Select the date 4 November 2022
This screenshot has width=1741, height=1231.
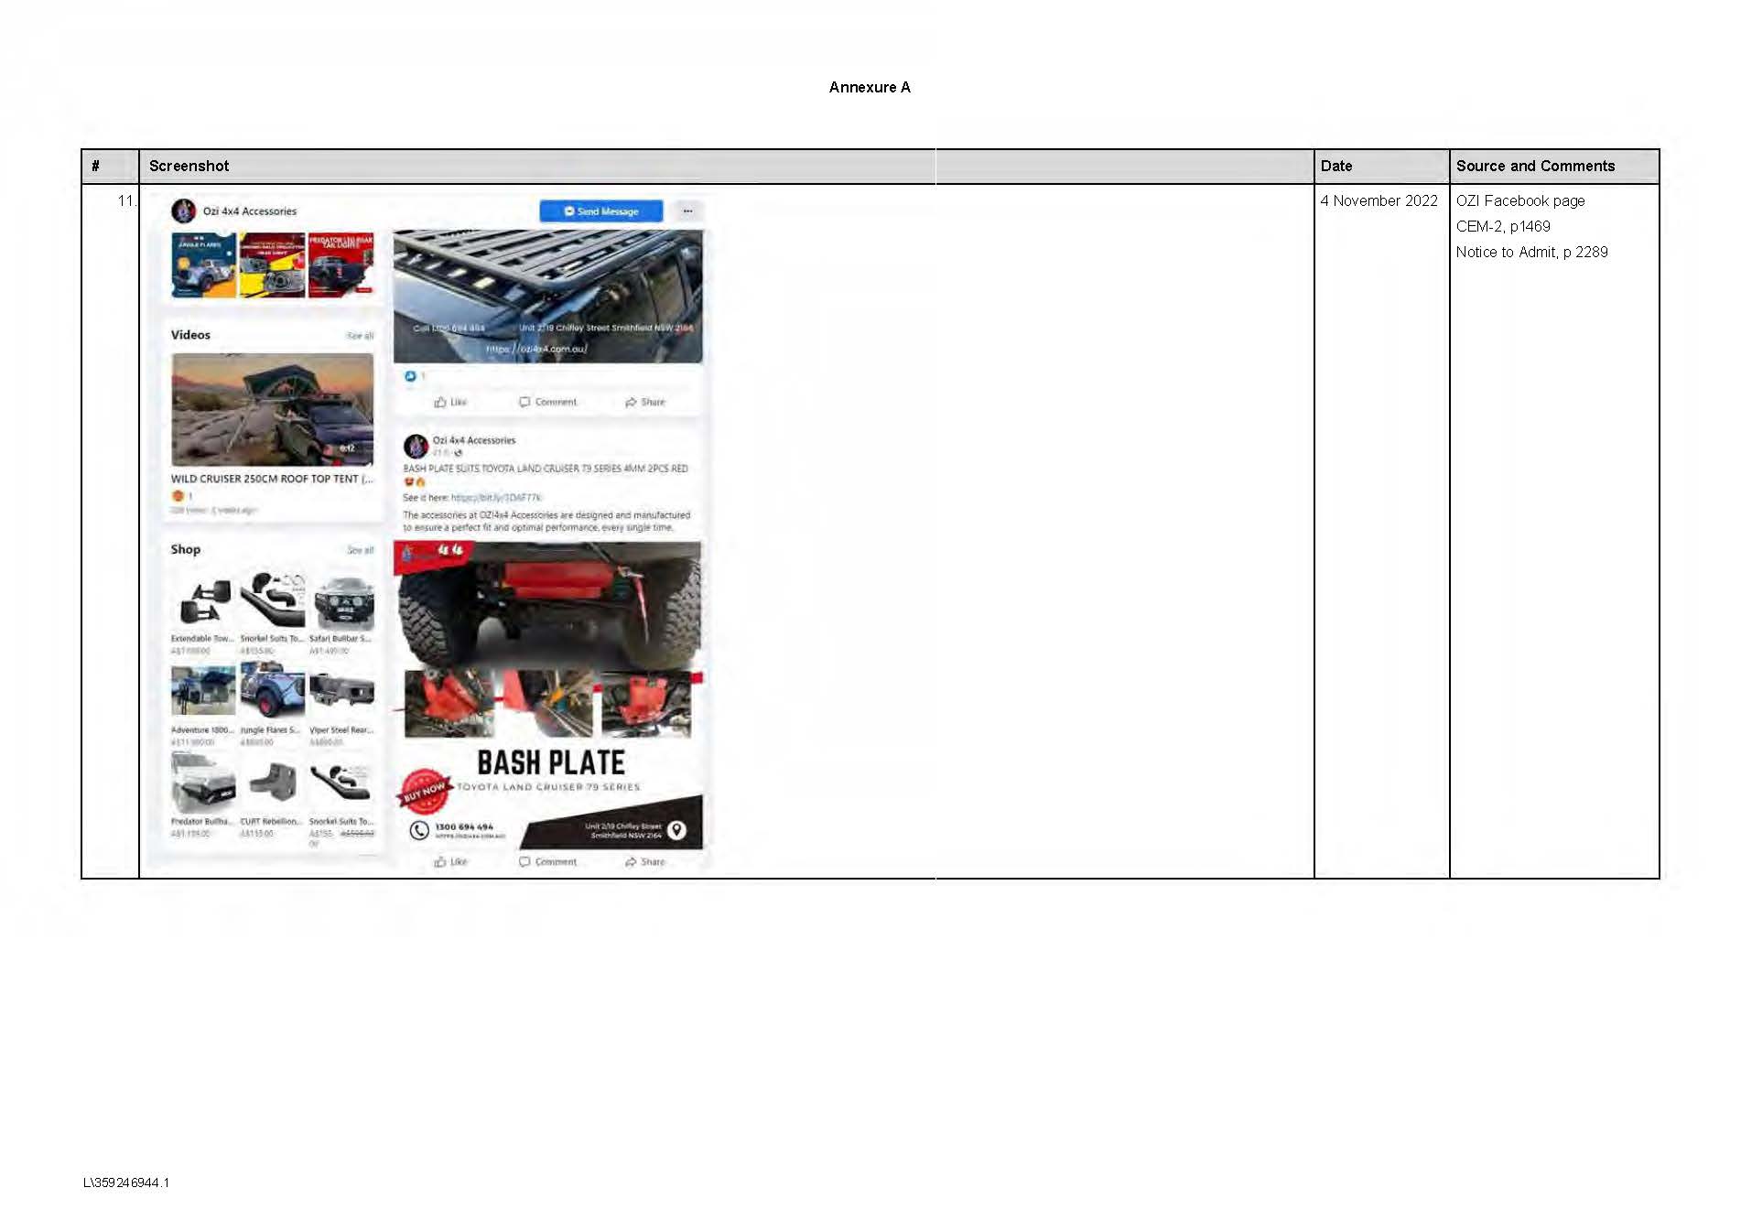pyautogui.click(x=1379, y=200)
